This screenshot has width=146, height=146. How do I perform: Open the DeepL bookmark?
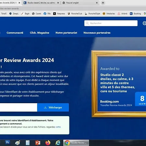14,14
